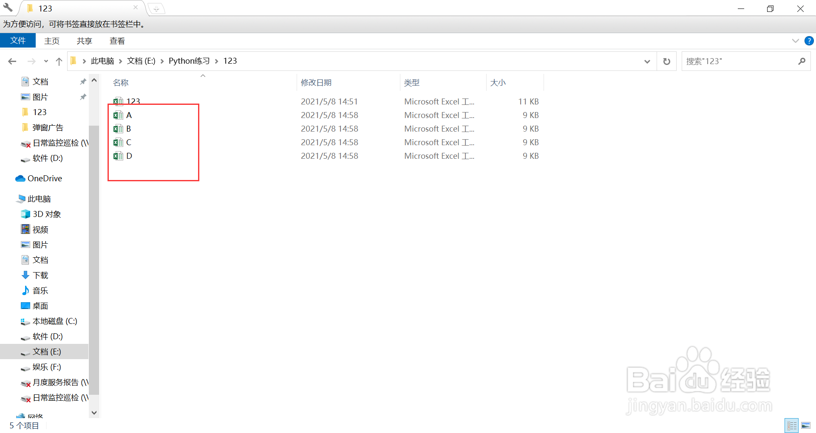Image resolution: width=816 pixels, height=433 pixels.
Task: Open the blue help question icon
Action: pyautogui.click(x=809, y=41)
